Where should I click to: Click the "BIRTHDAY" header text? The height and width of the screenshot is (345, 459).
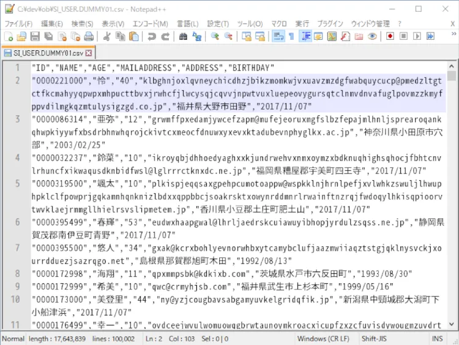coord(251,68)
